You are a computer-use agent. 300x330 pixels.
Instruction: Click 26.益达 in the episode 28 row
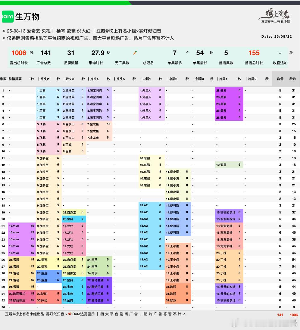[x=42, y=273]
